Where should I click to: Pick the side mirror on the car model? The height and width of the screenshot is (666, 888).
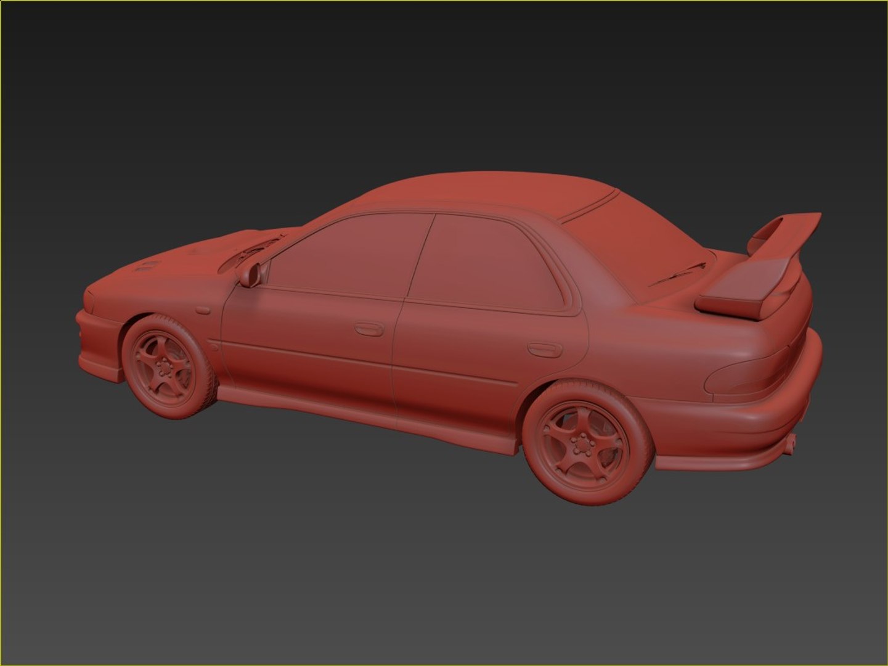tap(251, 274)
